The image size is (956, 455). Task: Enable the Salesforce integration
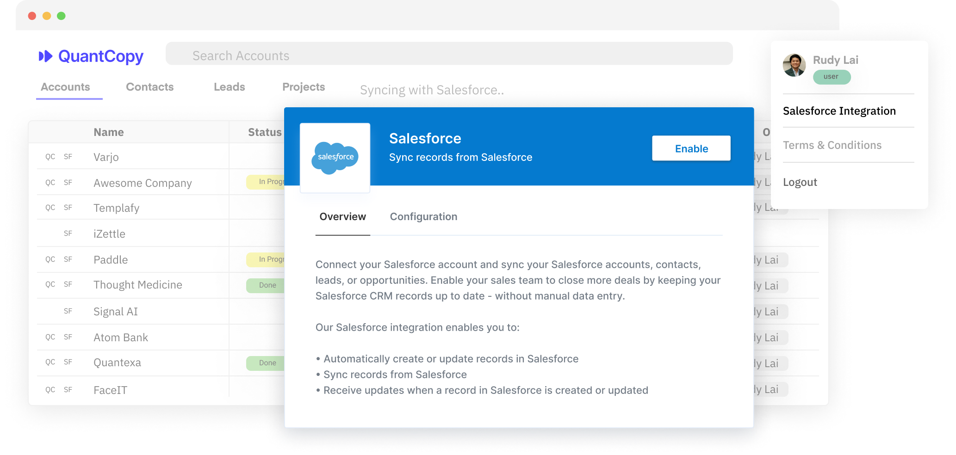691,148
